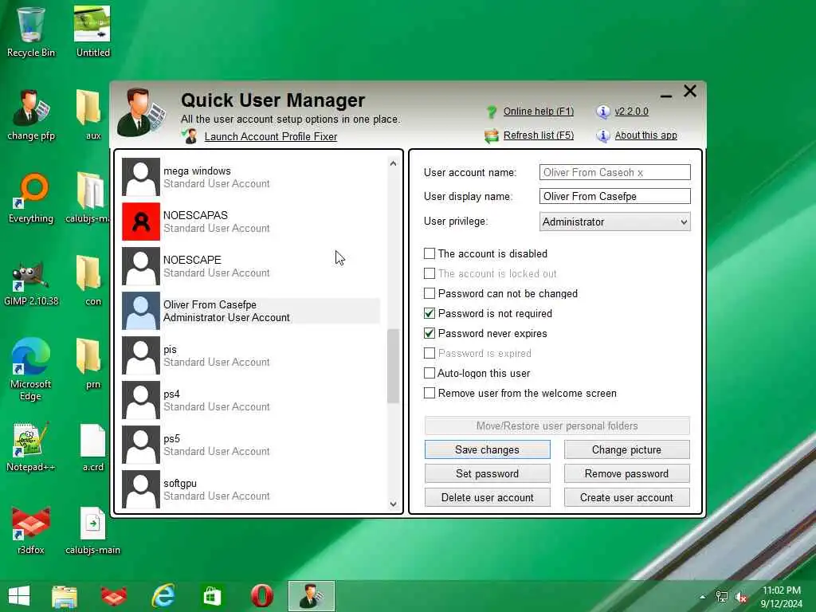The width and height of the screenshot is (816, 612).
Task: Open the User privilege dropdown
Action: 614,222
